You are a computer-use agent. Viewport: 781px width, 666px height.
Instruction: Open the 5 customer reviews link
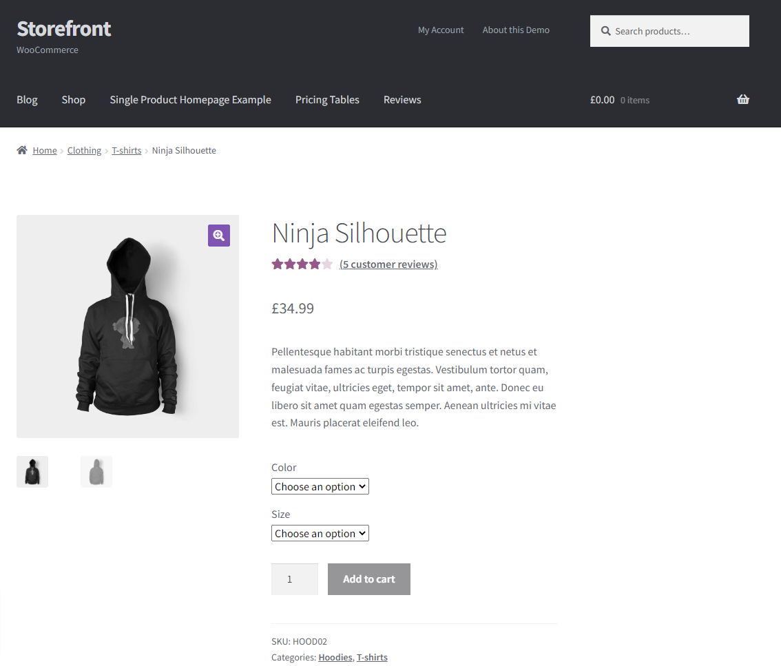pyautogui.click(x=388, y=264)
